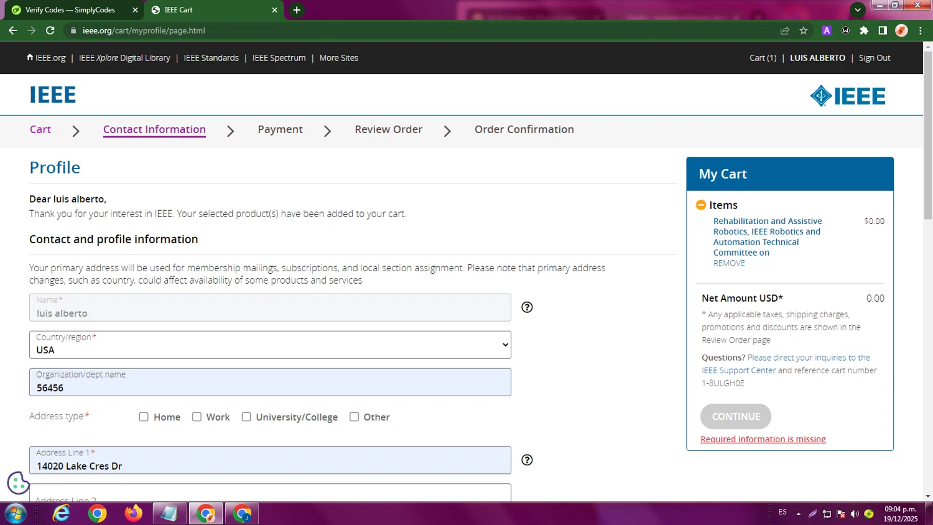Open the Extensions puzzle icon

[864, 30]
